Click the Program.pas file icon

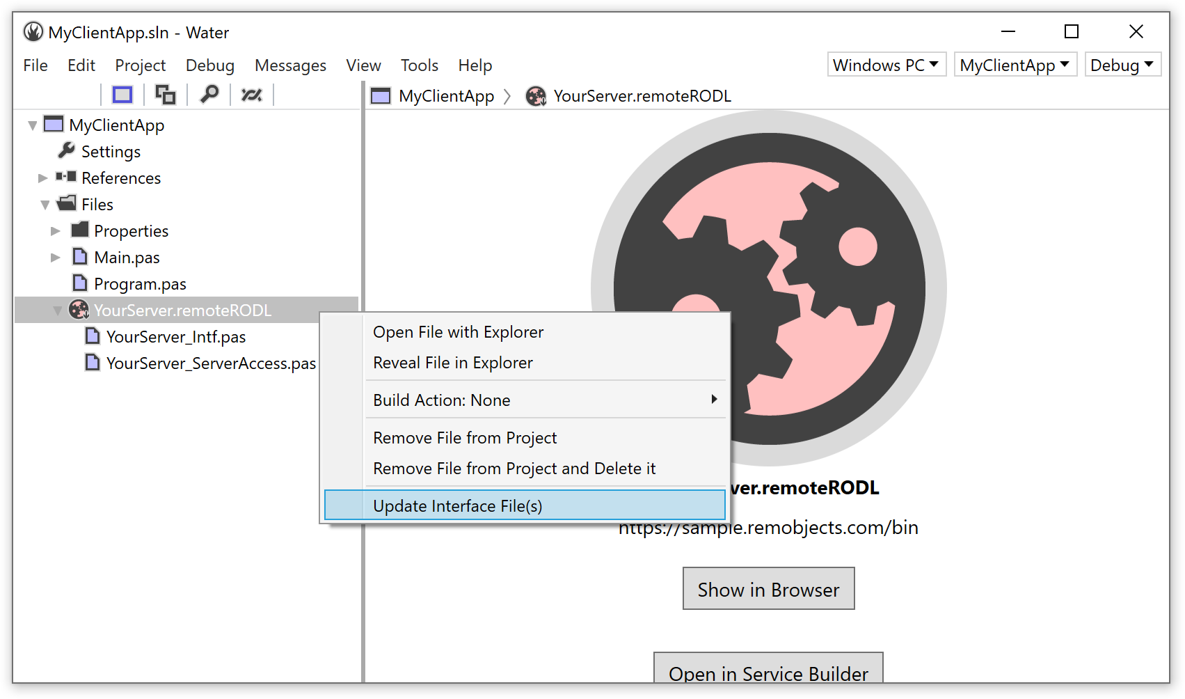80,283
